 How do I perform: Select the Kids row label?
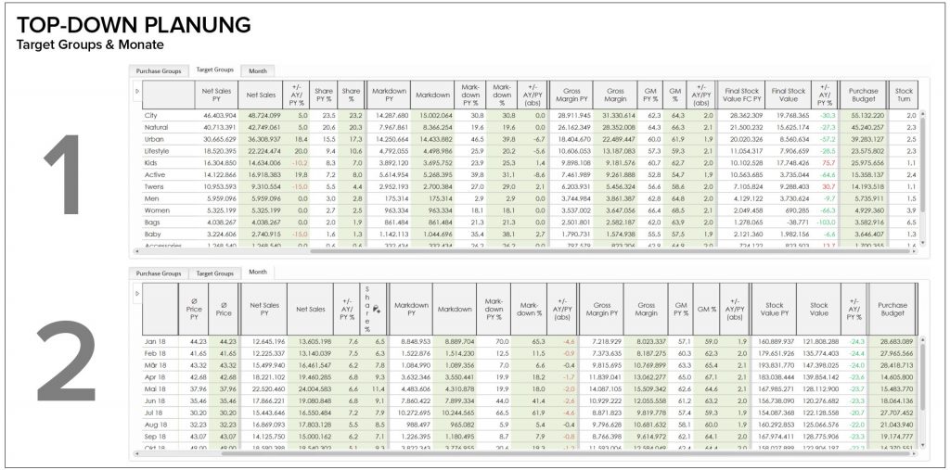[153, 161]
